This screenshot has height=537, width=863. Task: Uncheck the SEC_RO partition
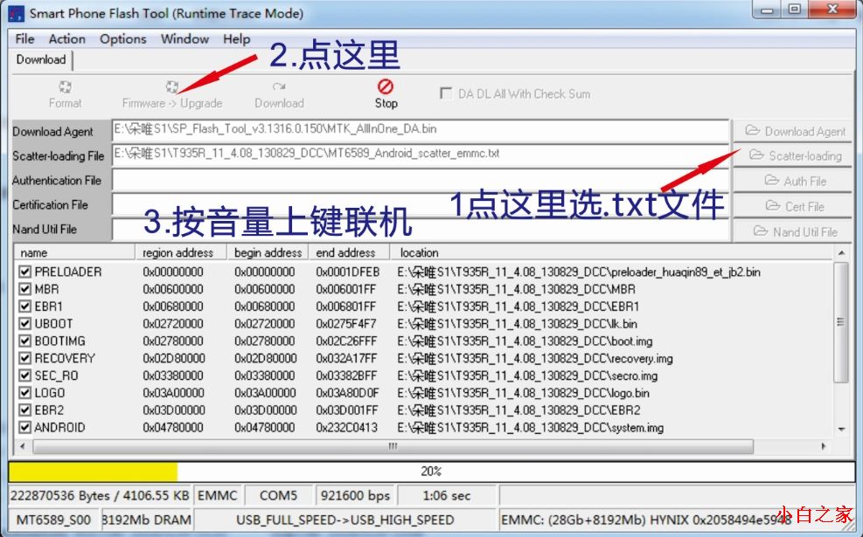(x=24, y=375)
